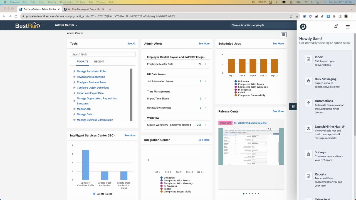Viewport: 356px width, 200px height.
Task: Open the Profiles menu
Action: [80, 2]
